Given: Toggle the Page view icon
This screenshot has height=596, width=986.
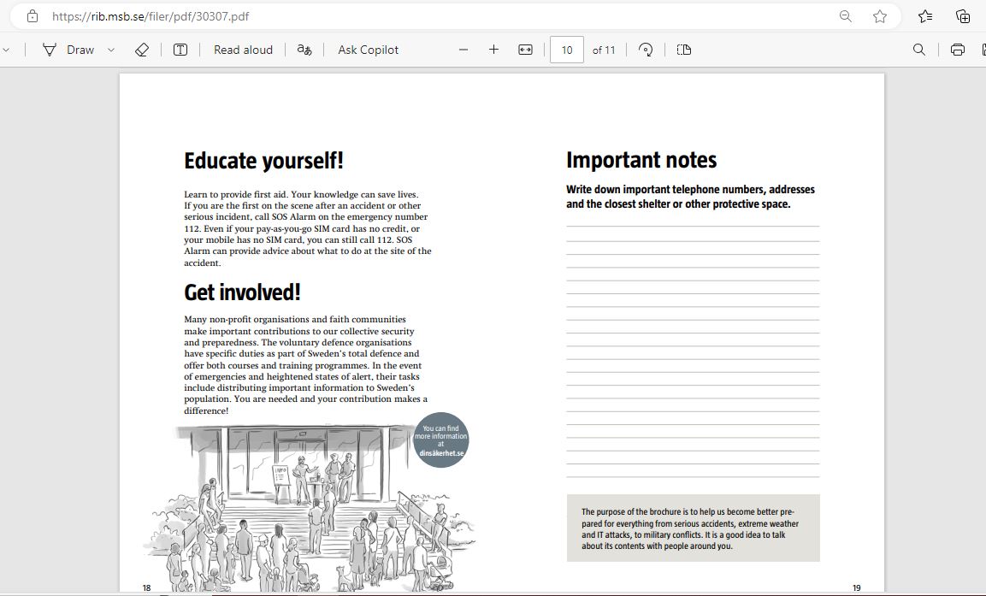Looking at the screenshot, I should [684, 50].
